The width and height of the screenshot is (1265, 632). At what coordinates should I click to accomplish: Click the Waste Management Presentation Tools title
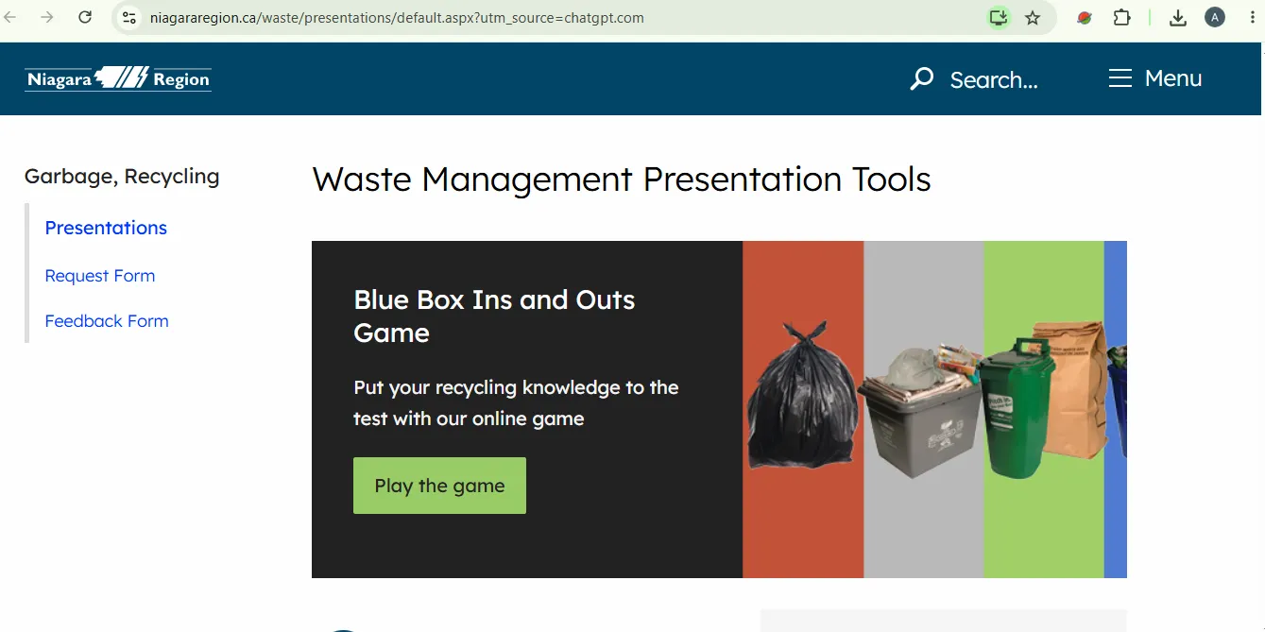(622, 179)
